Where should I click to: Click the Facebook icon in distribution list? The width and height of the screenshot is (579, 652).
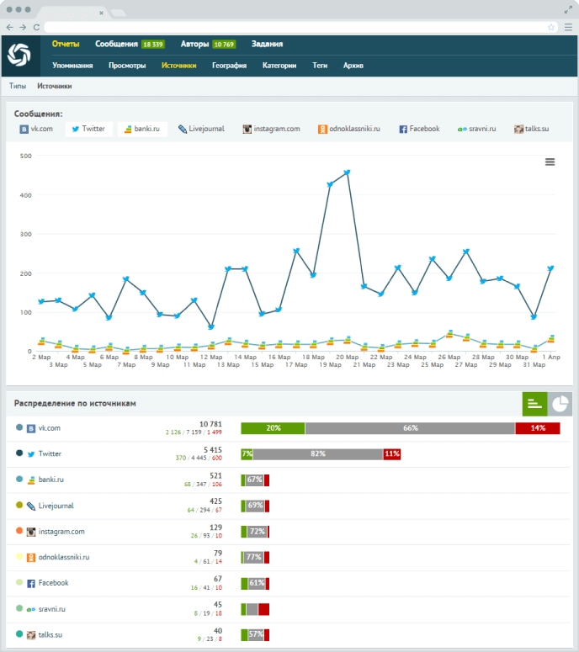click(x=31, y=583)
